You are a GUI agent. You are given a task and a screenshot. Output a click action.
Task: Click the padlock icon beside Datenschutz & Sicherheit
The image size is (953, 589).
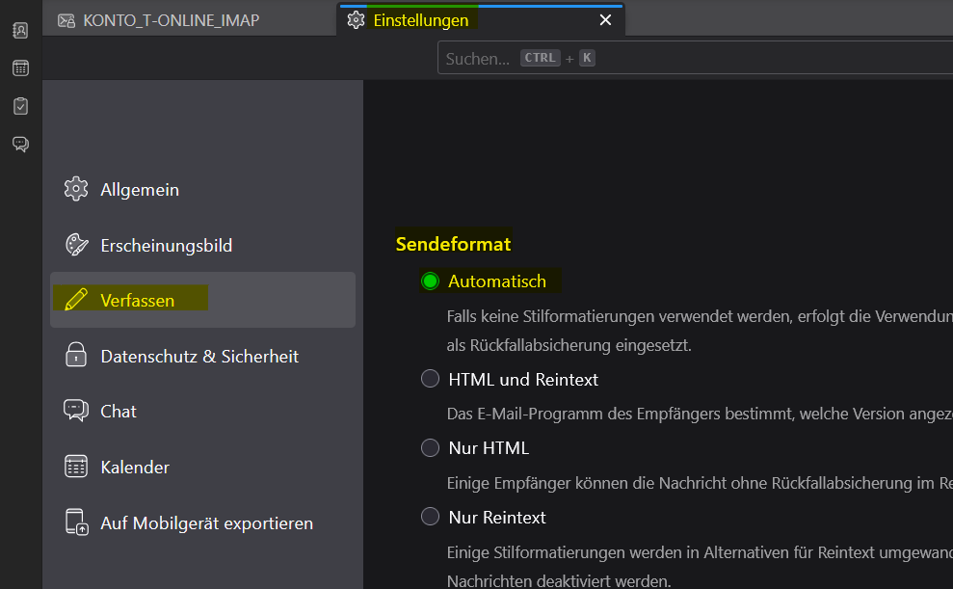[76, 356]
